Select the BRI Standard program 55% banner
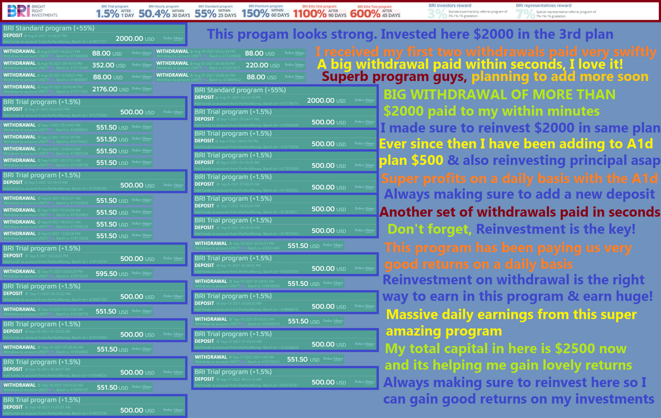 pos(216,11)
